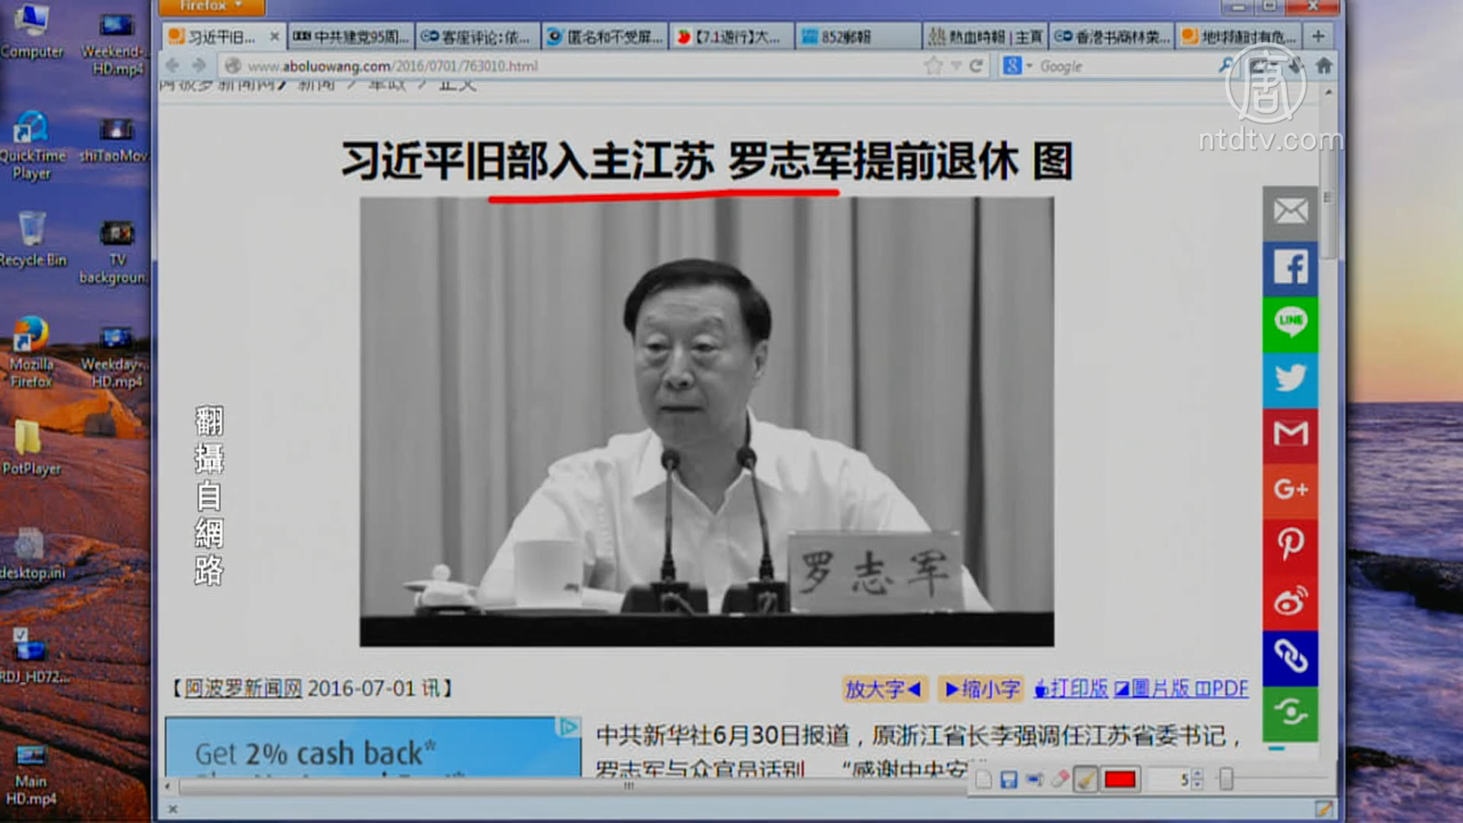Click the 放大字 enlarge text button
The width and height of the screenshot is (1463, 823).
(883, 689)
